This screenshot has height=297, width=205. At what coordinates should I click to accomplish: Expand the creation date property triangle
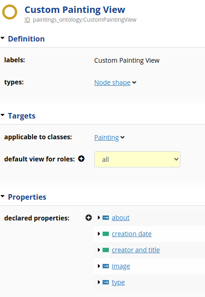(99, 234)
